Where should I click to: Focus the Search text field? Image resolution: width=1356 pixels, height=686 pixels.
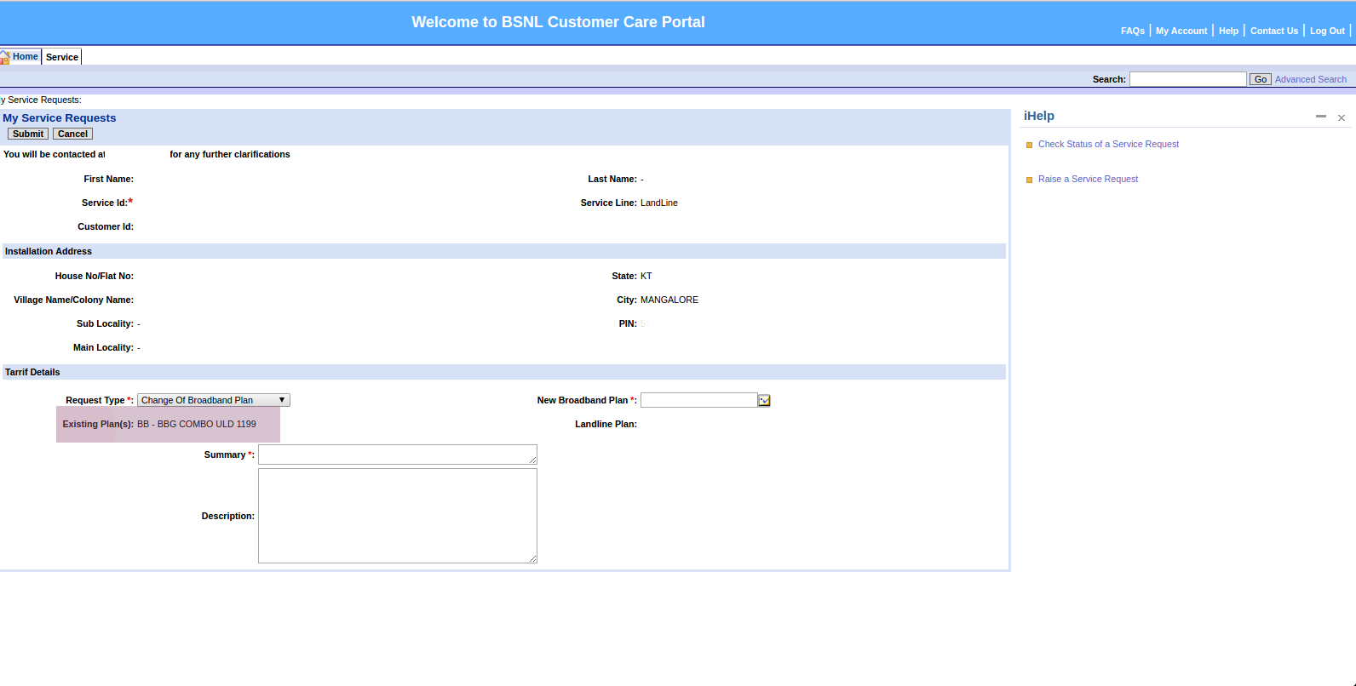(x=1187, y=79)
